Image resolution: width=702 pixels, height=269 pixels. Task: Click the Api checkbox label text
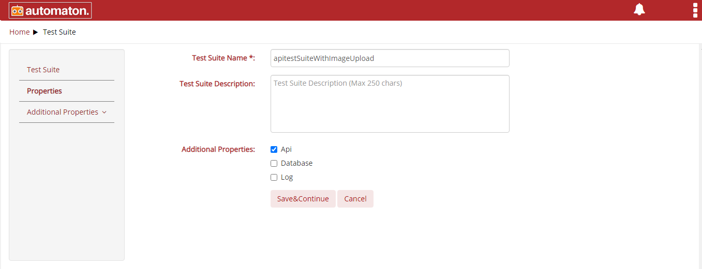(x=286, y=149)
